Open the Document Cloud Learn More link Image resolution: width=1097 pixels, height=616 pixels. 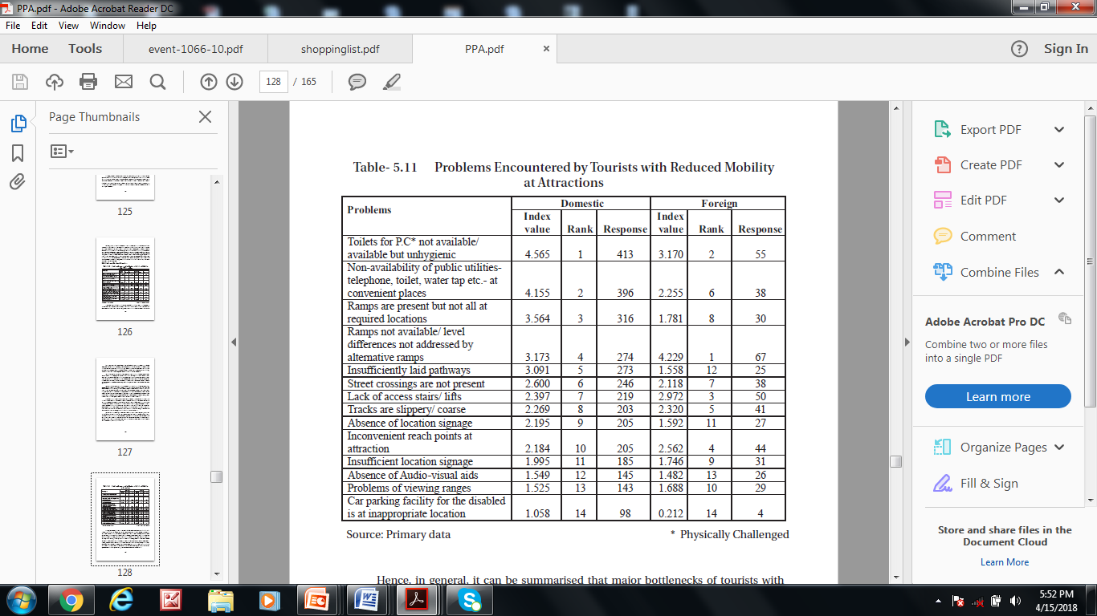click(x=1004, y=562)
